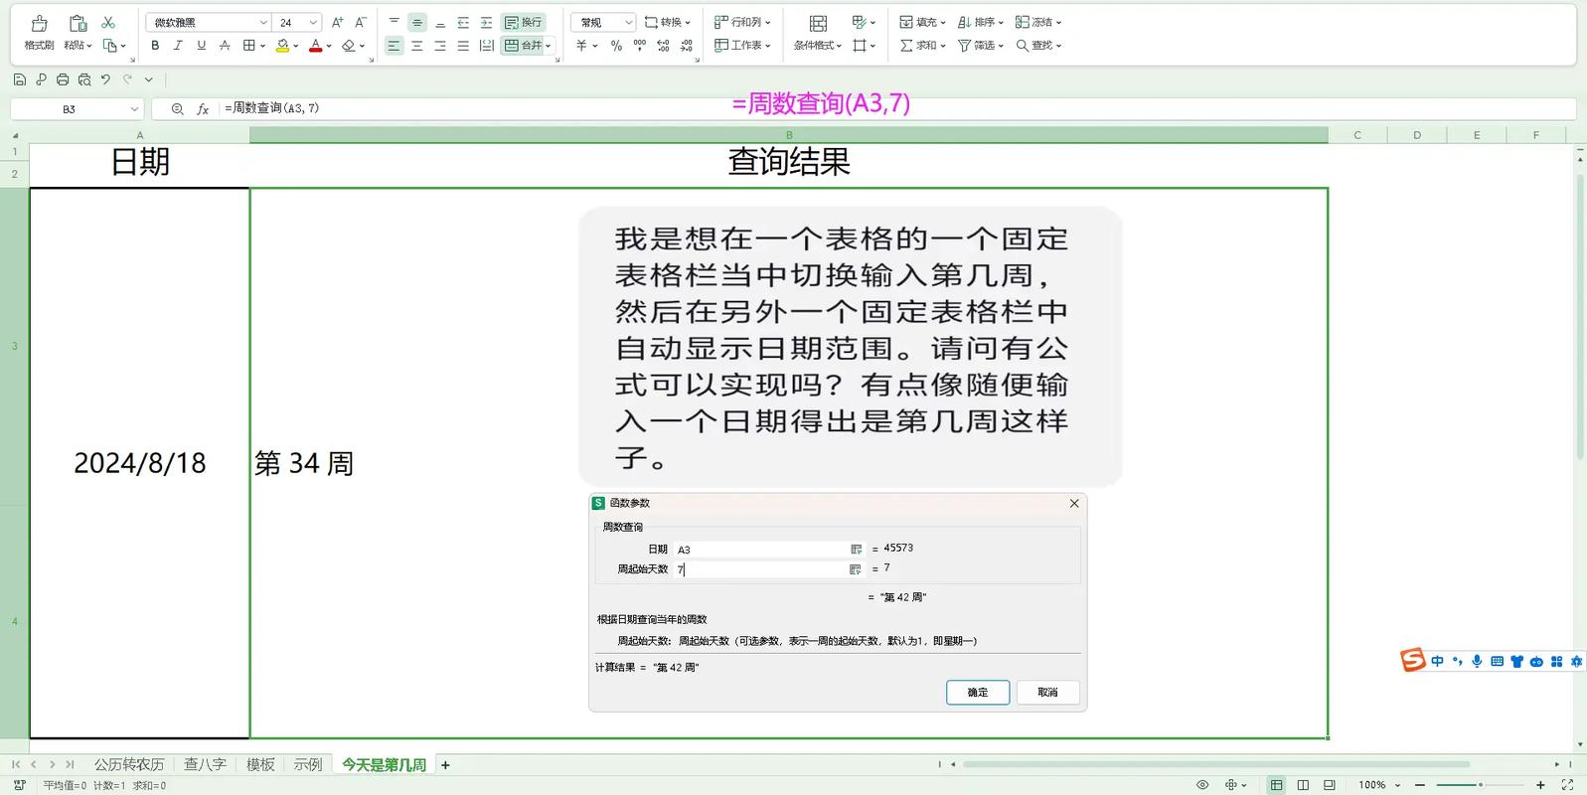This screenshot has height=795, width=1587.
Task: Toggle vertical middle alignment
Action: 417,22
